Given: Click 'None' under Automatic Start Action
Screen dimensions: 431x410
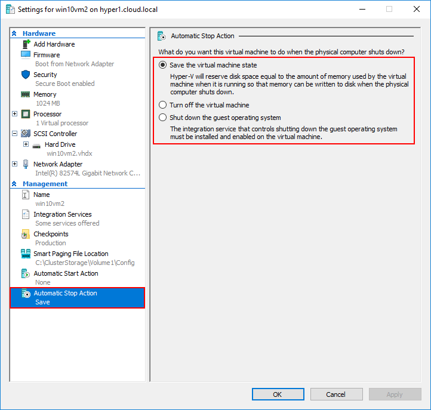Looking at the screenshot, I should pyautogui.click(x=42, y=282).
